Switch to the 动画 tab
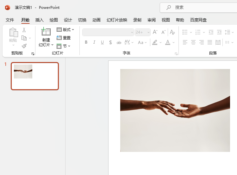Screen dimensions: 237x175 (x=97, y=20)
